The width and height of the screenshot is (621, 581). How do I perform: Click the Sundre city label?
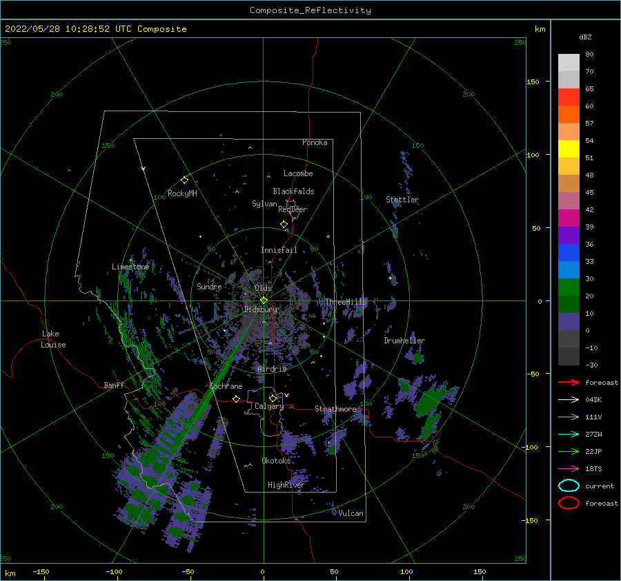(x=209, y=286)
